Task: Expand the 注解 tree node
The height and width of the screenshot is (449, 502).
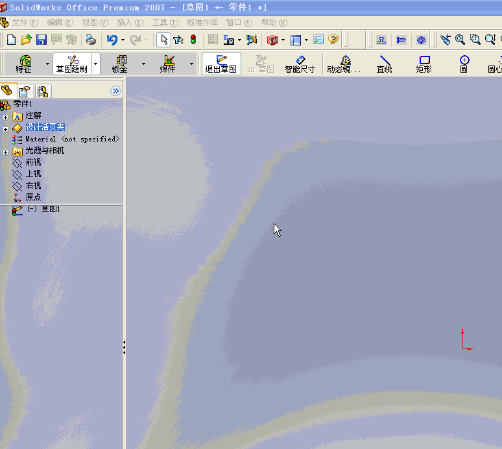Action: [5, 117]
